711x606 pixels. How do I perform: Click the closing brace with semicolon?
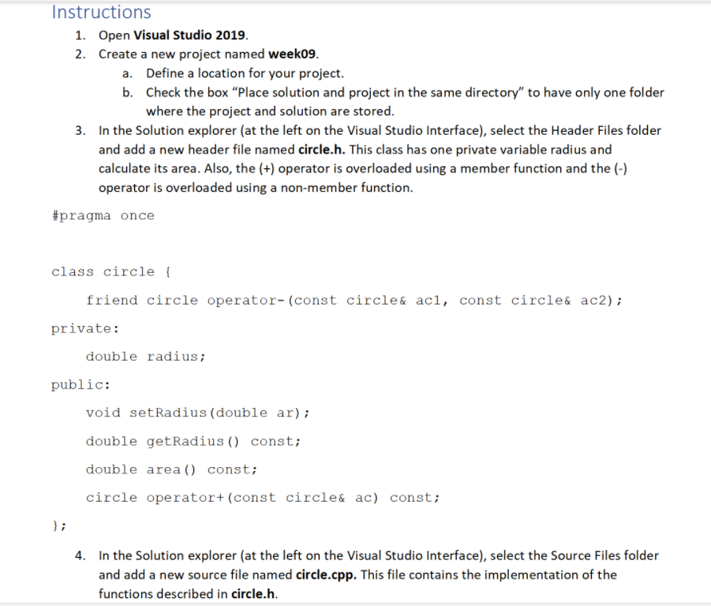[56, 525]
